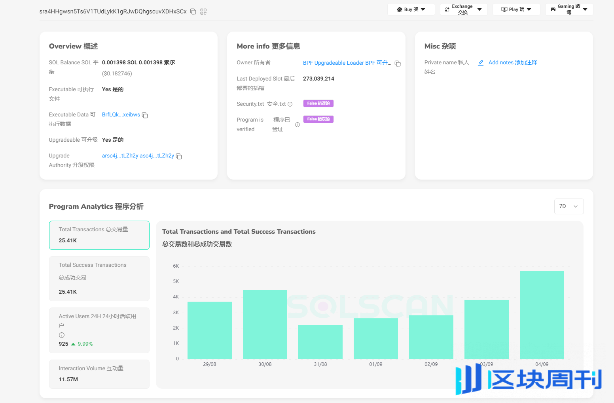Select the Interaction Volume card
Viewport: 614px width, 403px height.
pyautogui.click(x=99, y=374)
